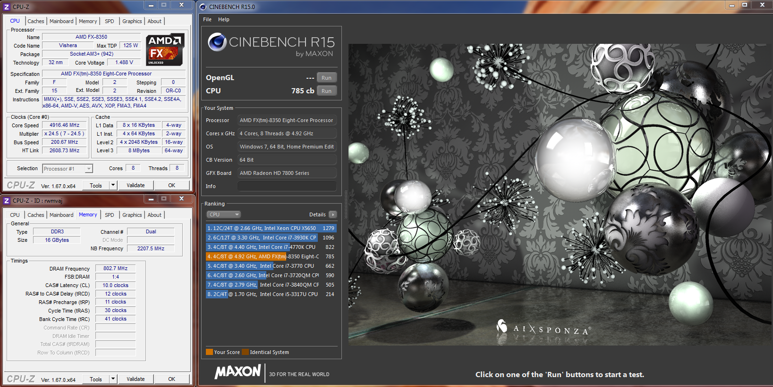This screenshot has height=387, width=773.
Task: Select ranking row Intel Core i5-3317U
Action: 271,294
